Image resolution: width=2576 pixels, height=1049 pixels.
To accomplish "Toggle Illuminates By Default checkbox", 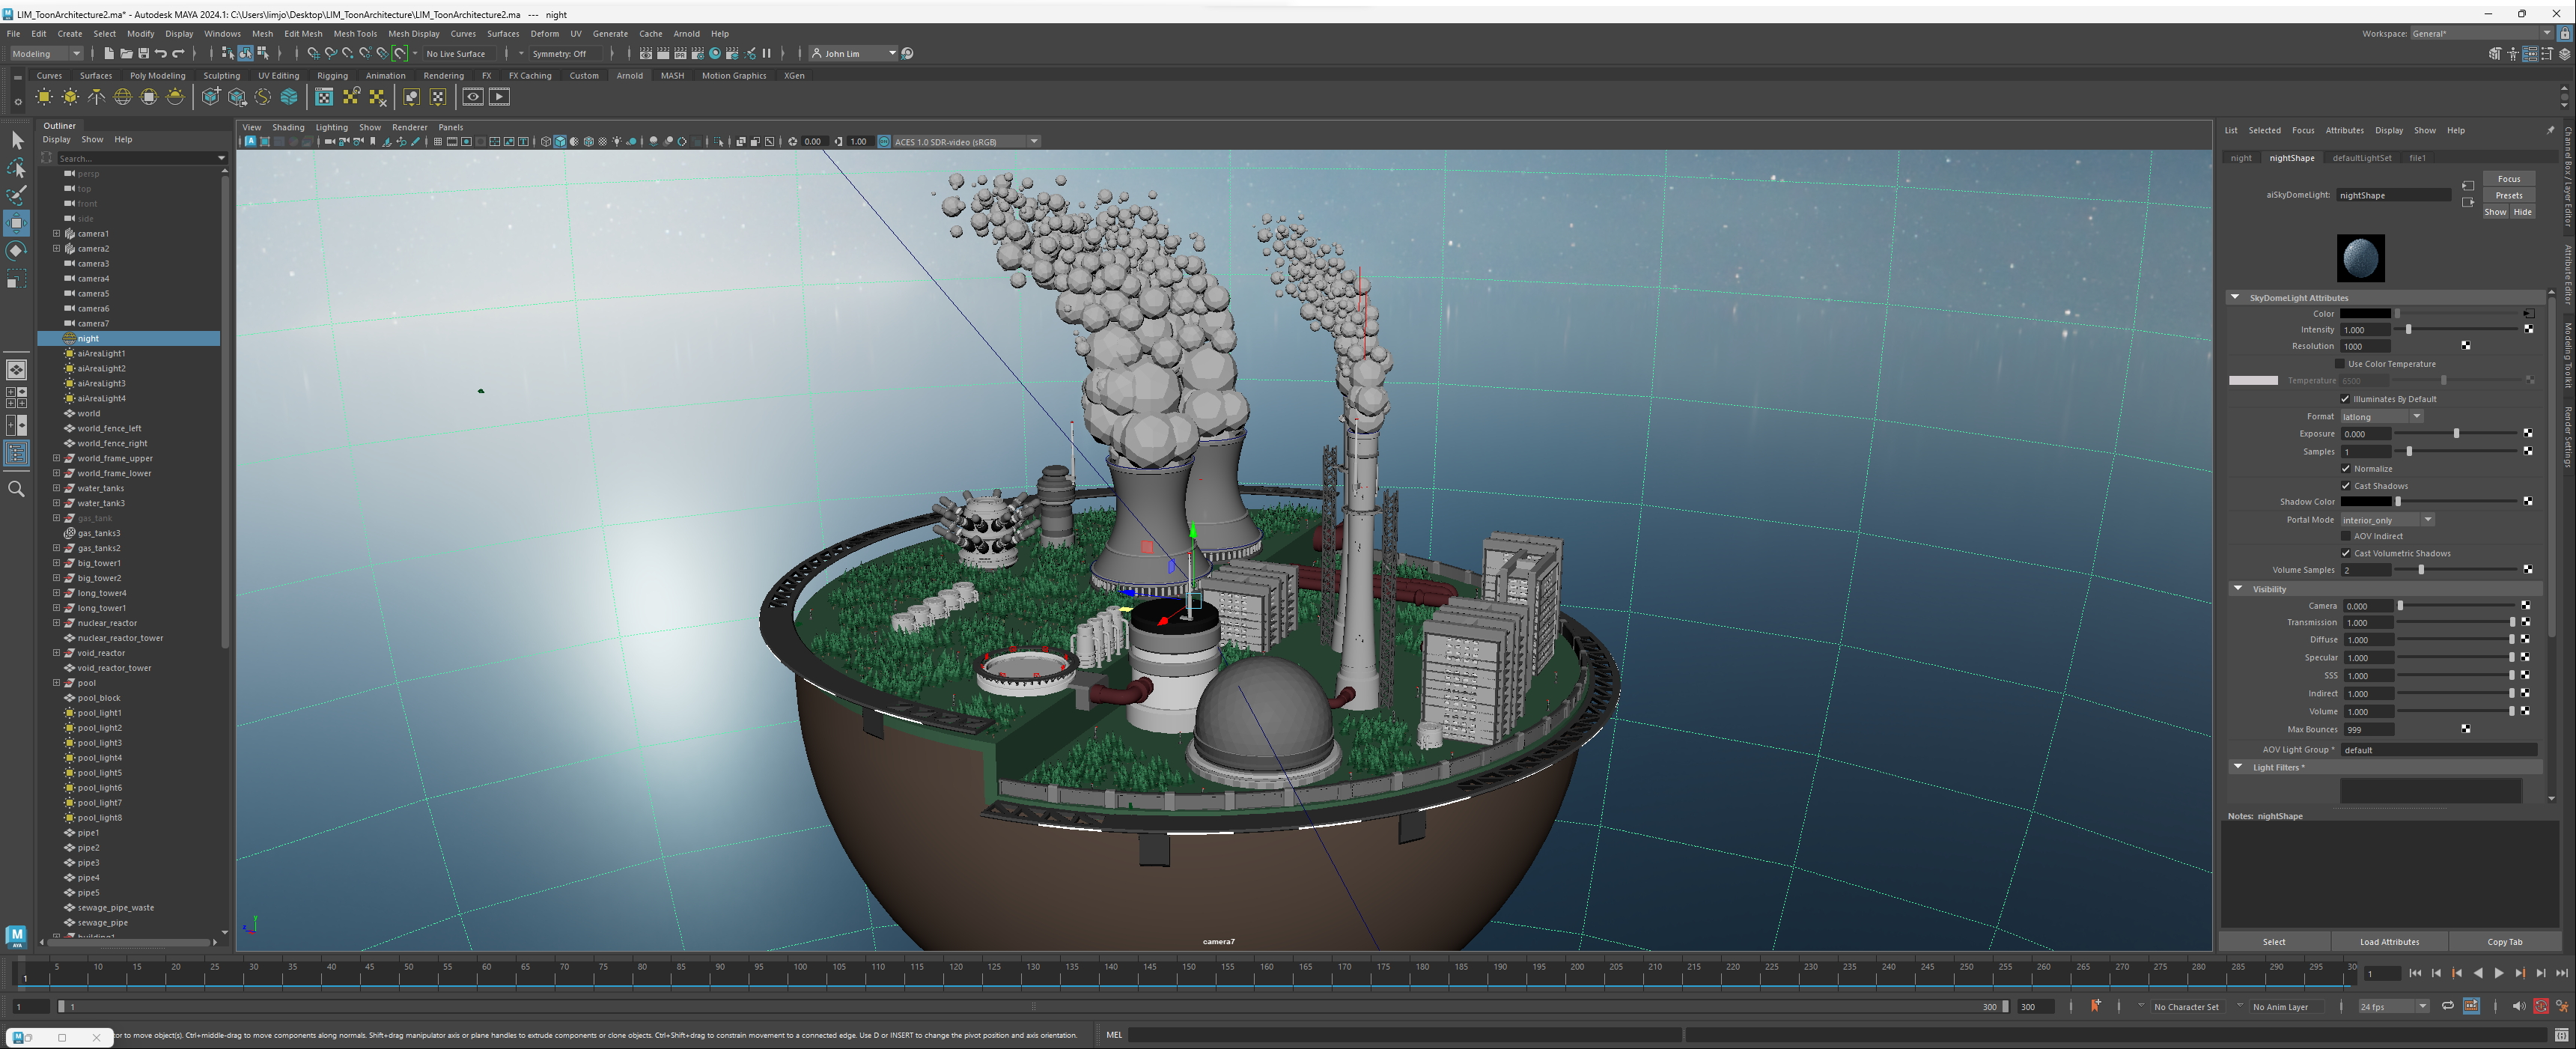I will pos(2345,399).
